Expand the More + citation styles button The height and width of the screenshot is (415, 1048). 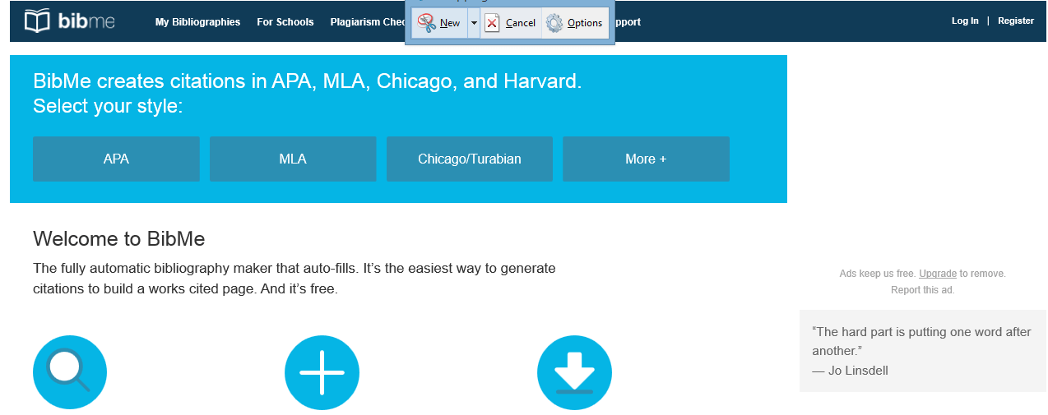646,159
